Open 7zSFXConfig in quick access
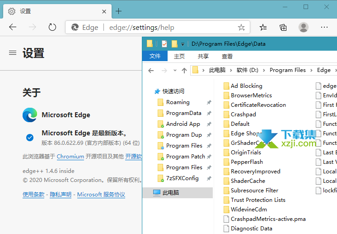Image resolution: width=337 pixels, height=234 pixels. tap(178, 178)
